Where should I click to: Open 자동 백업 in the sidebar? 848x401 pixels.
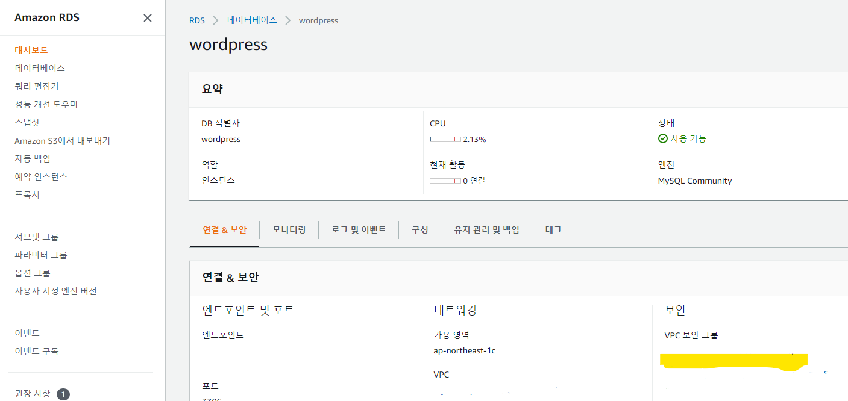(33, 158)
